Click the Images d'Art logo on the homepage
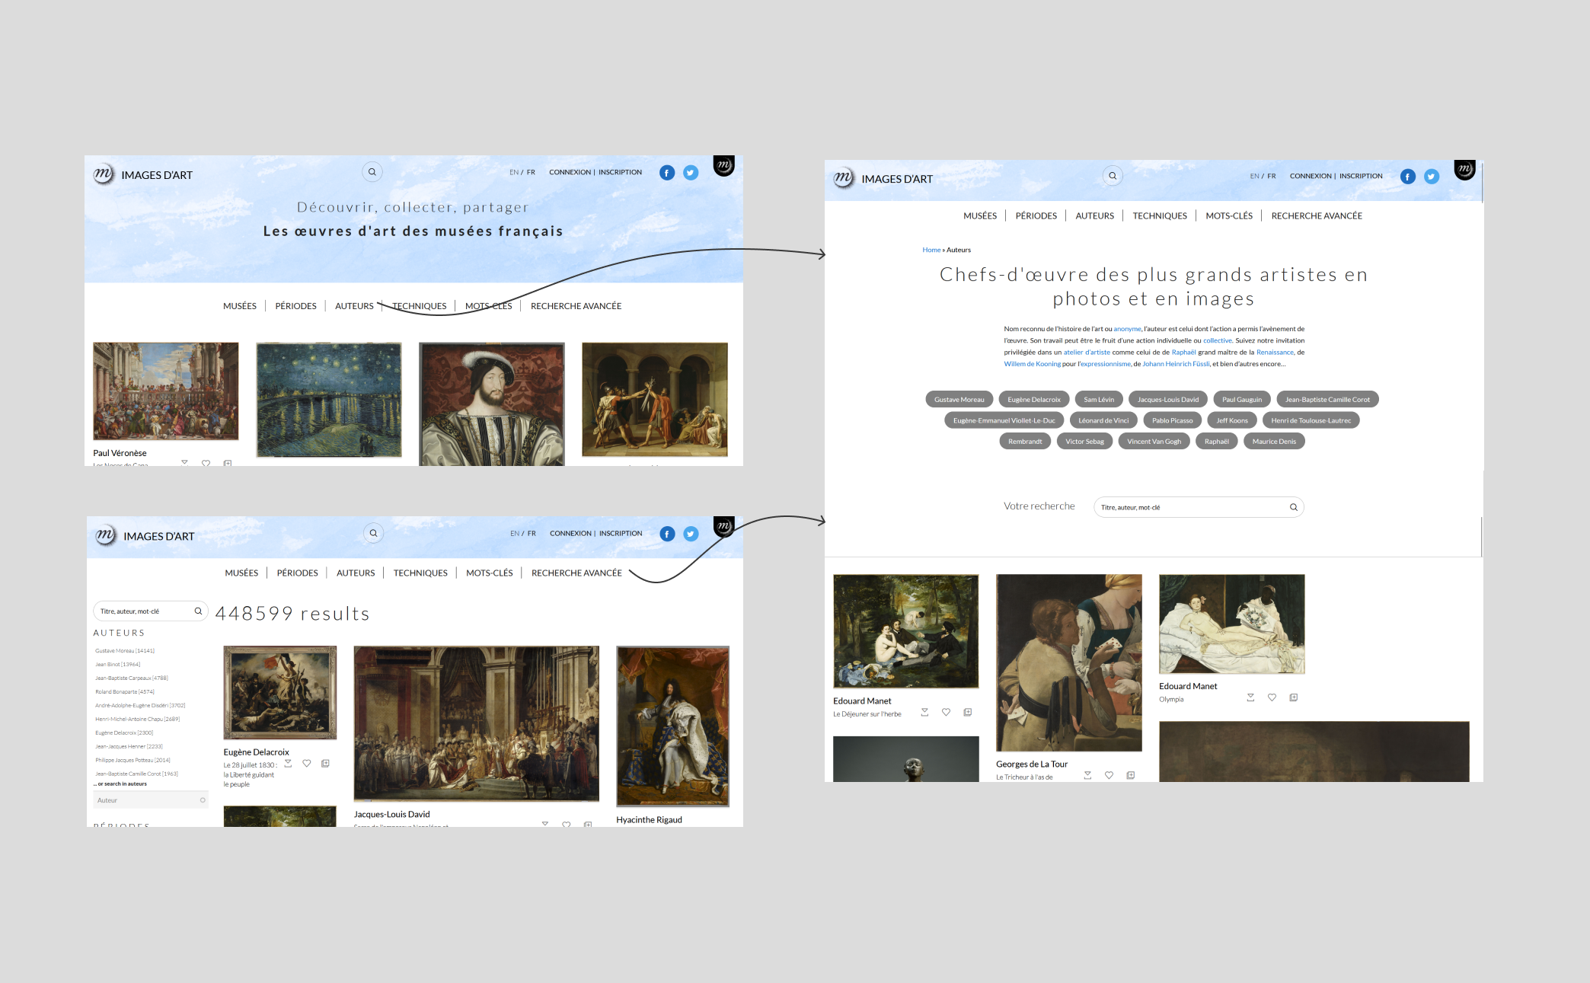 [x=143, y=174]
